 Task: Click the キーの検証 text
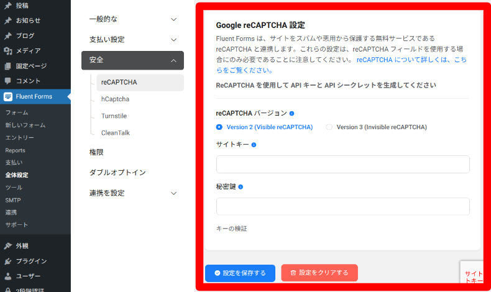tap(231, 229)
